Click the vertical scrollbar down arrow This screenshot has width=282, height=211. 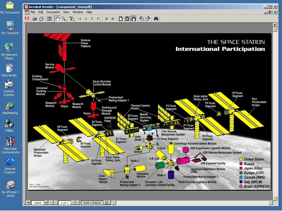(x=275, y=198)
